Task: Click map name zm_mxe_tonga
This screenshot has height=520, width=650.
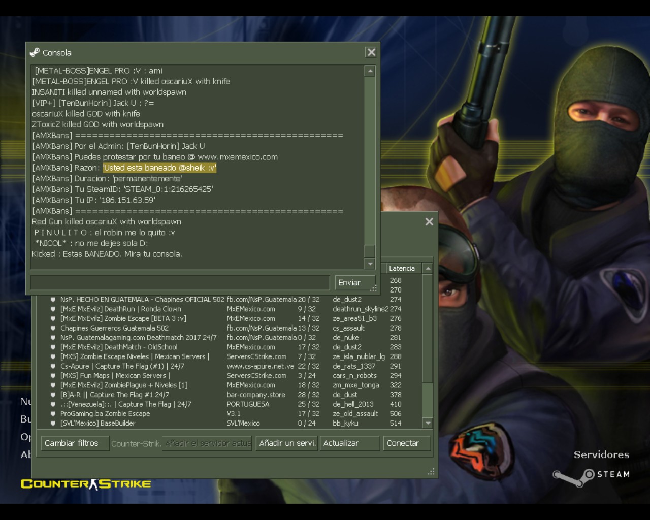Action: pyautogui.click(x=356, y=385)
